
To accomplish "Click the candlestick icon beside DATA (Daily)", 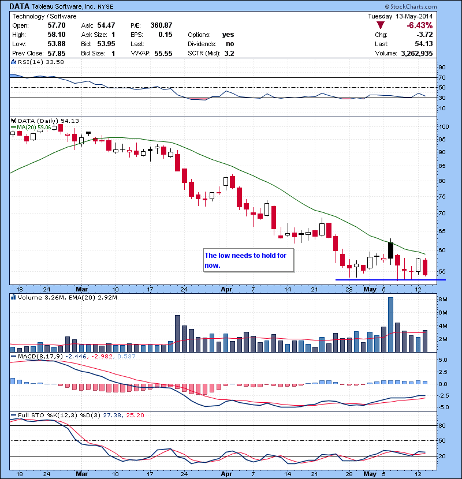I will click(13, 121).
